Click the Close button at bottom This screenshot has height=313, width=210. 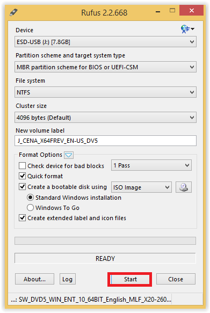(176, 279)
